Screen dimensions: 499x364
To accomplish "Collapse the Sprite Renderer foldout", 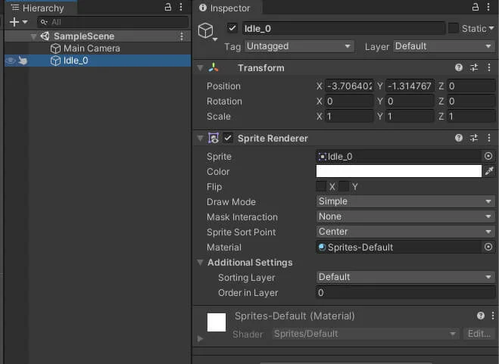I will click(200, 138).
